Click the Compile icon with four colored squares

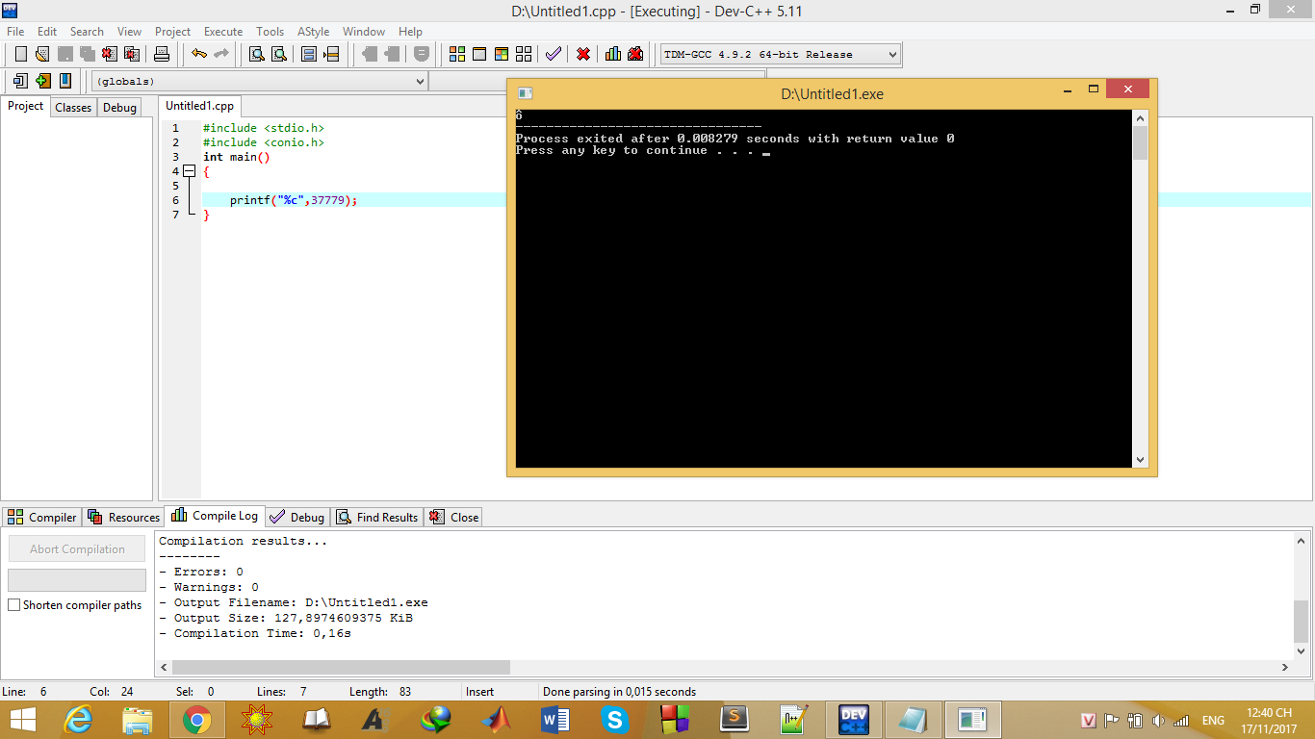(457, 54)
